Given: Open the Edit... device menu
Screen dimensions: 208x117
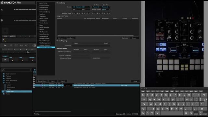Looking at the screenshot, I should coord(85,9).
